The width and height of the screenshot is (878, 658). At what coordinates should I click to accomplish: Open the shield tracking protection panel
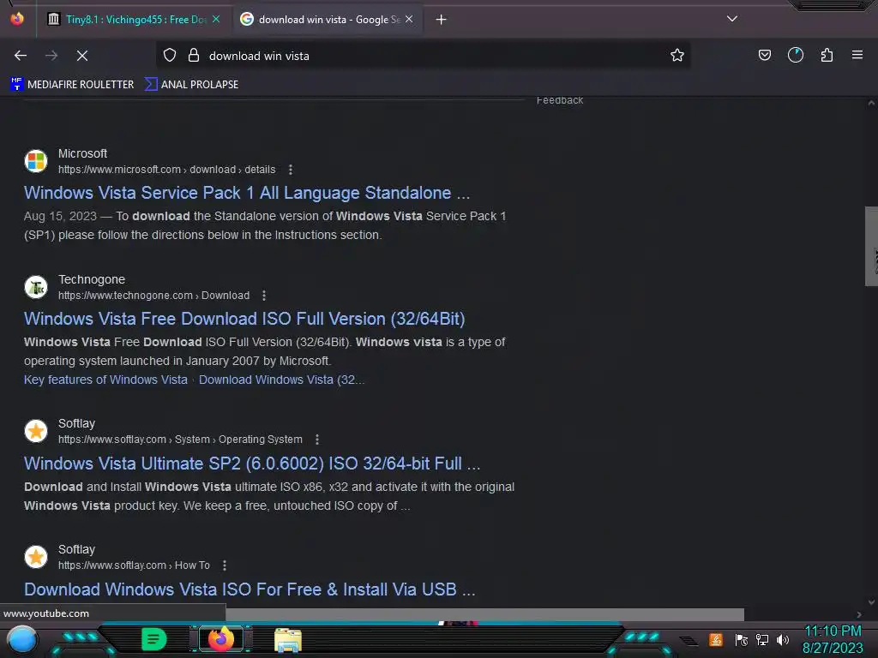(x=170, y=56)
